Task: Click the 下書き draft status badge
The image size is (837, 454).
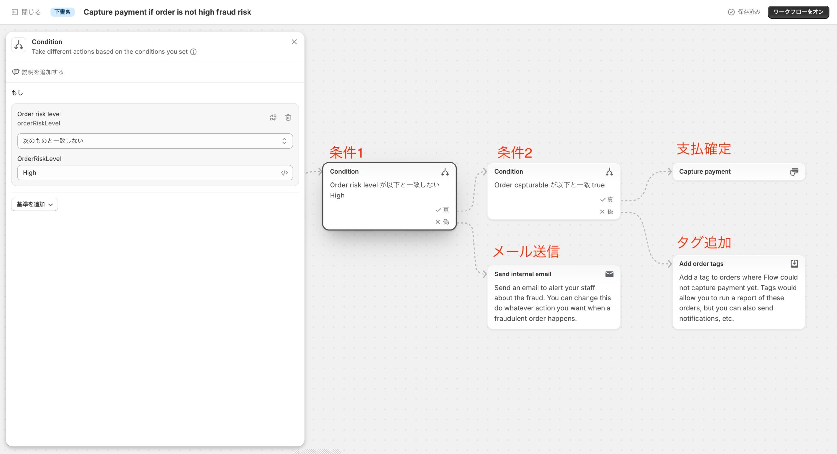Action: pyautogui.click(x=62, y=12)
